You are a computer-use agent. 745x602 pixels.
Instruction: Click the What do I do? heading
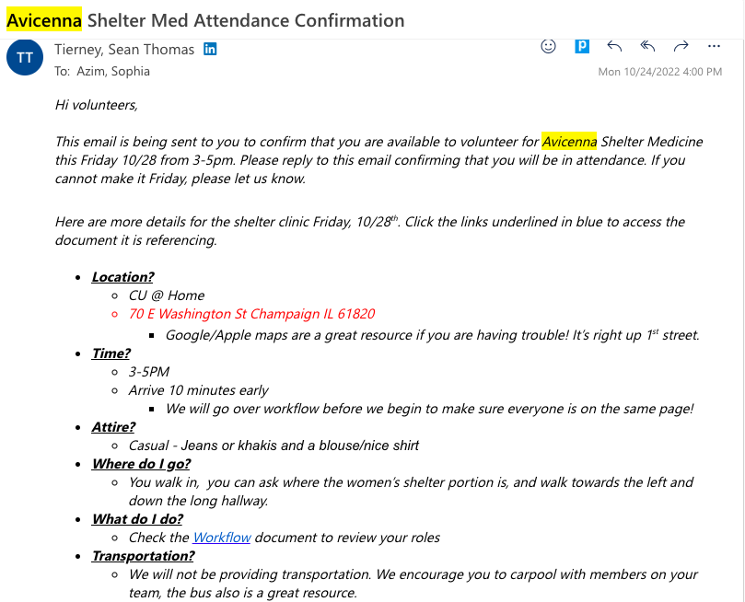point(137,519)
